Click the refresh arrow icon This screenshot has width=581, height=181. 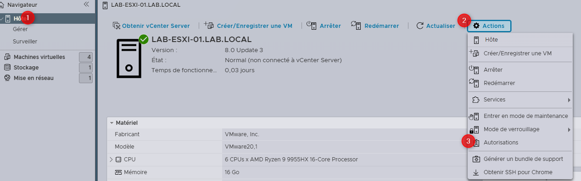pyautogui.click(x=420, y=26)
